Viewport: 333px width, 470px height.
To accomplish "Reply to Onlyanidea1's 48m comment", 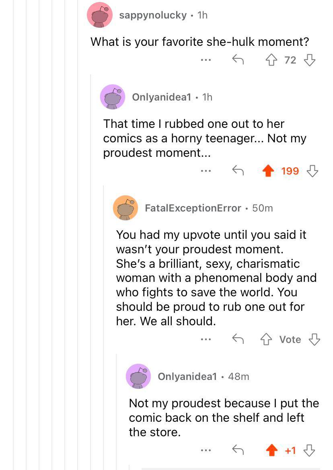I will tap(238, 451).
